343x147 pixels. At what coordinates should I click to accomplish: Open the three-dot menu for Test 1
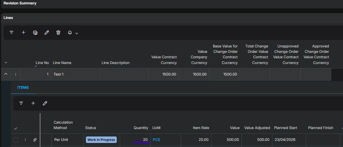(16, 74)
